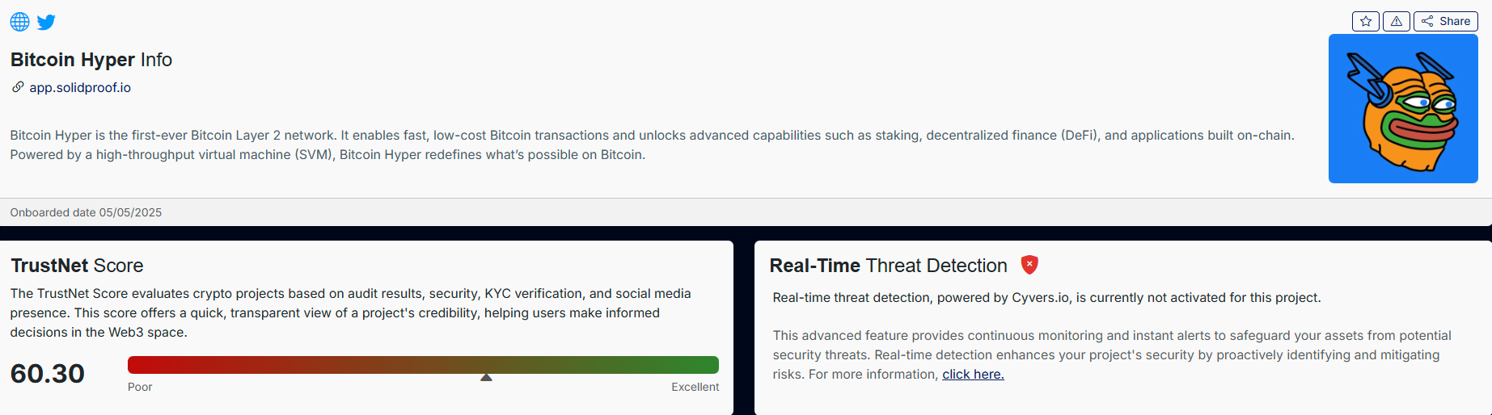Click the triangle marker on the score bar
This screenshot has height=415, width=1492.
(x=486, y=377)
